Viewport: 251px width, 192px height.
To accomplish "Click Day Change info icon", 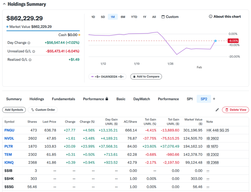I will click(29, 43).
